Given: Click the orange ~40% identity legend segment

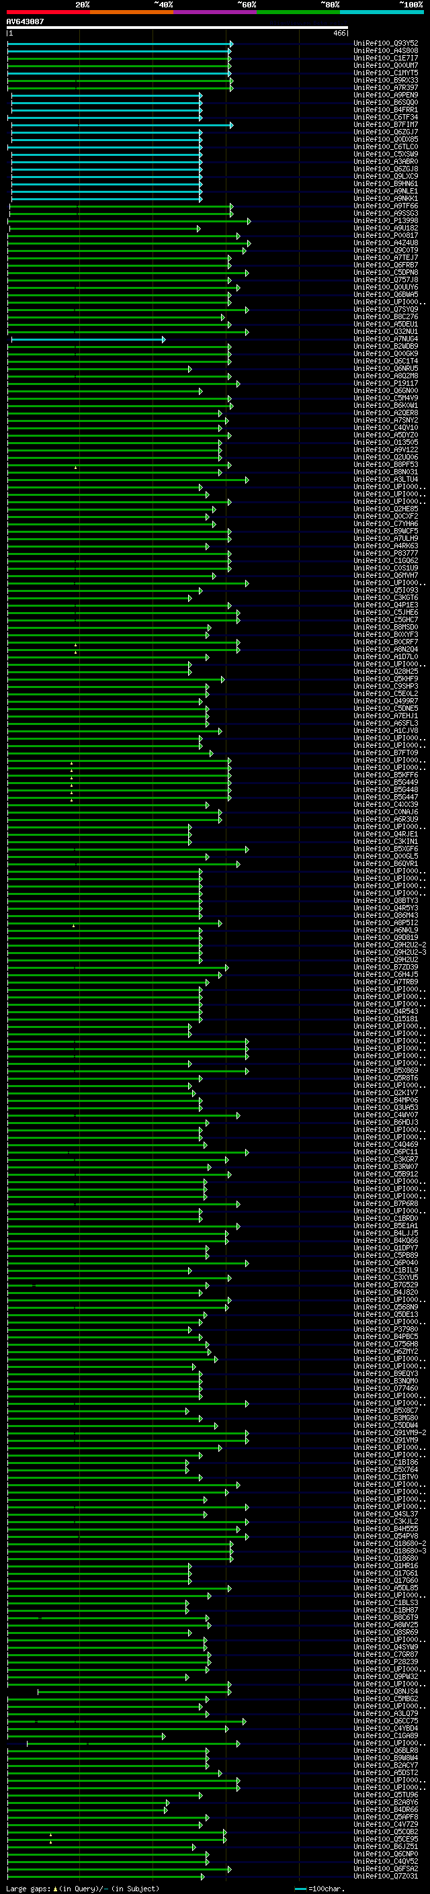Looking at the screenshot, I should coord(132,12).
